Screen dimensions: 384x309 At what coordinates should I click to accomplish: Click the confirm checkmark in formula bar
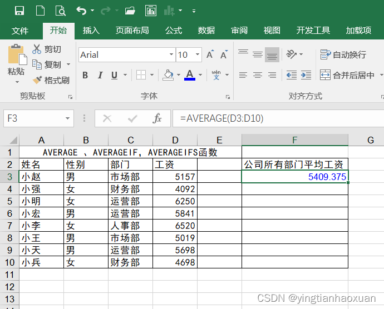tap(132, 119)
